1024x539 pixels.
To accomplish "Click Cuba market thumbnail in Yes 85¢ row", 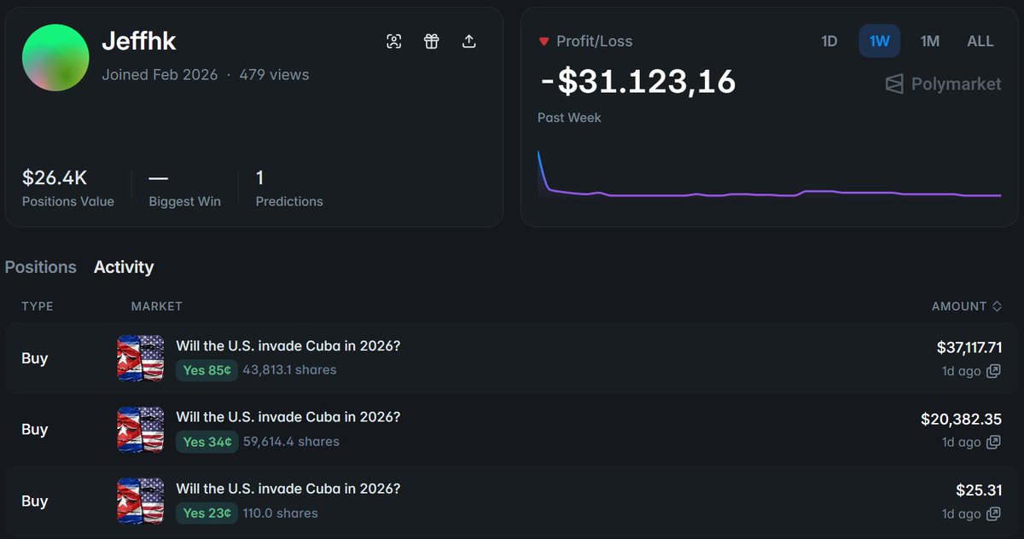I will click(x=140, y=358).
